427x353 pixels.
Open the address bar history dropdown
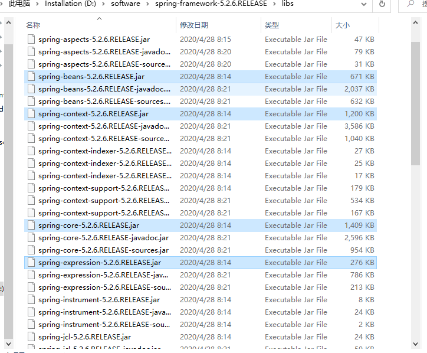[x=363, y=4]
